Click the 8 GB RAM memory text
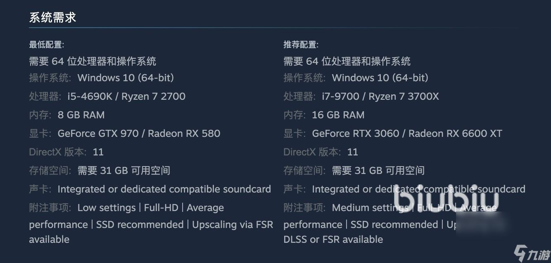The height and width of the screenshot is (263, 551). 81,115
